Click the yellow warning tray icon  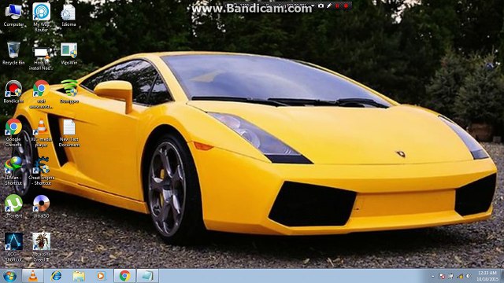point(460,276)
